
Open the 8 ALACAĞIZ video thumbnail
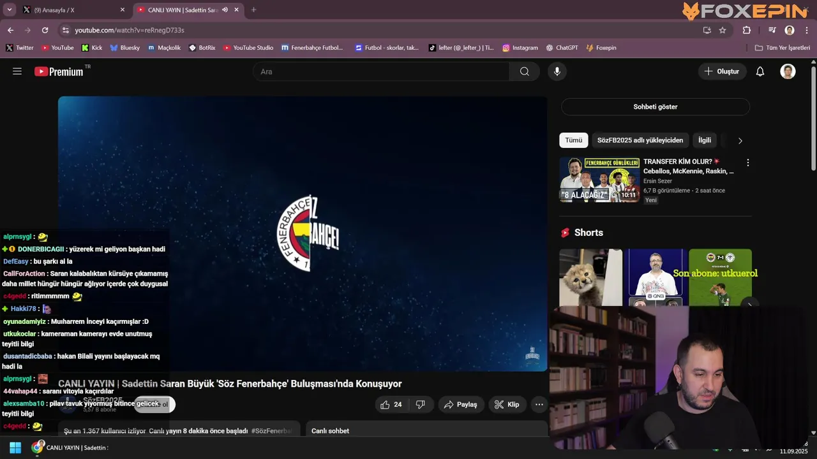point(599,180)
